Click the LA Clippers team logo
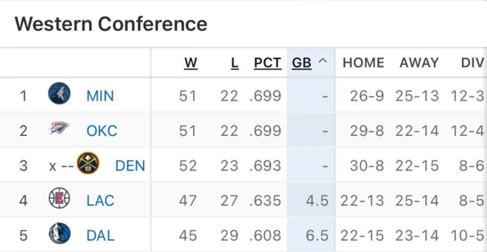Screen dimensions: 487x252 [59, 198]
